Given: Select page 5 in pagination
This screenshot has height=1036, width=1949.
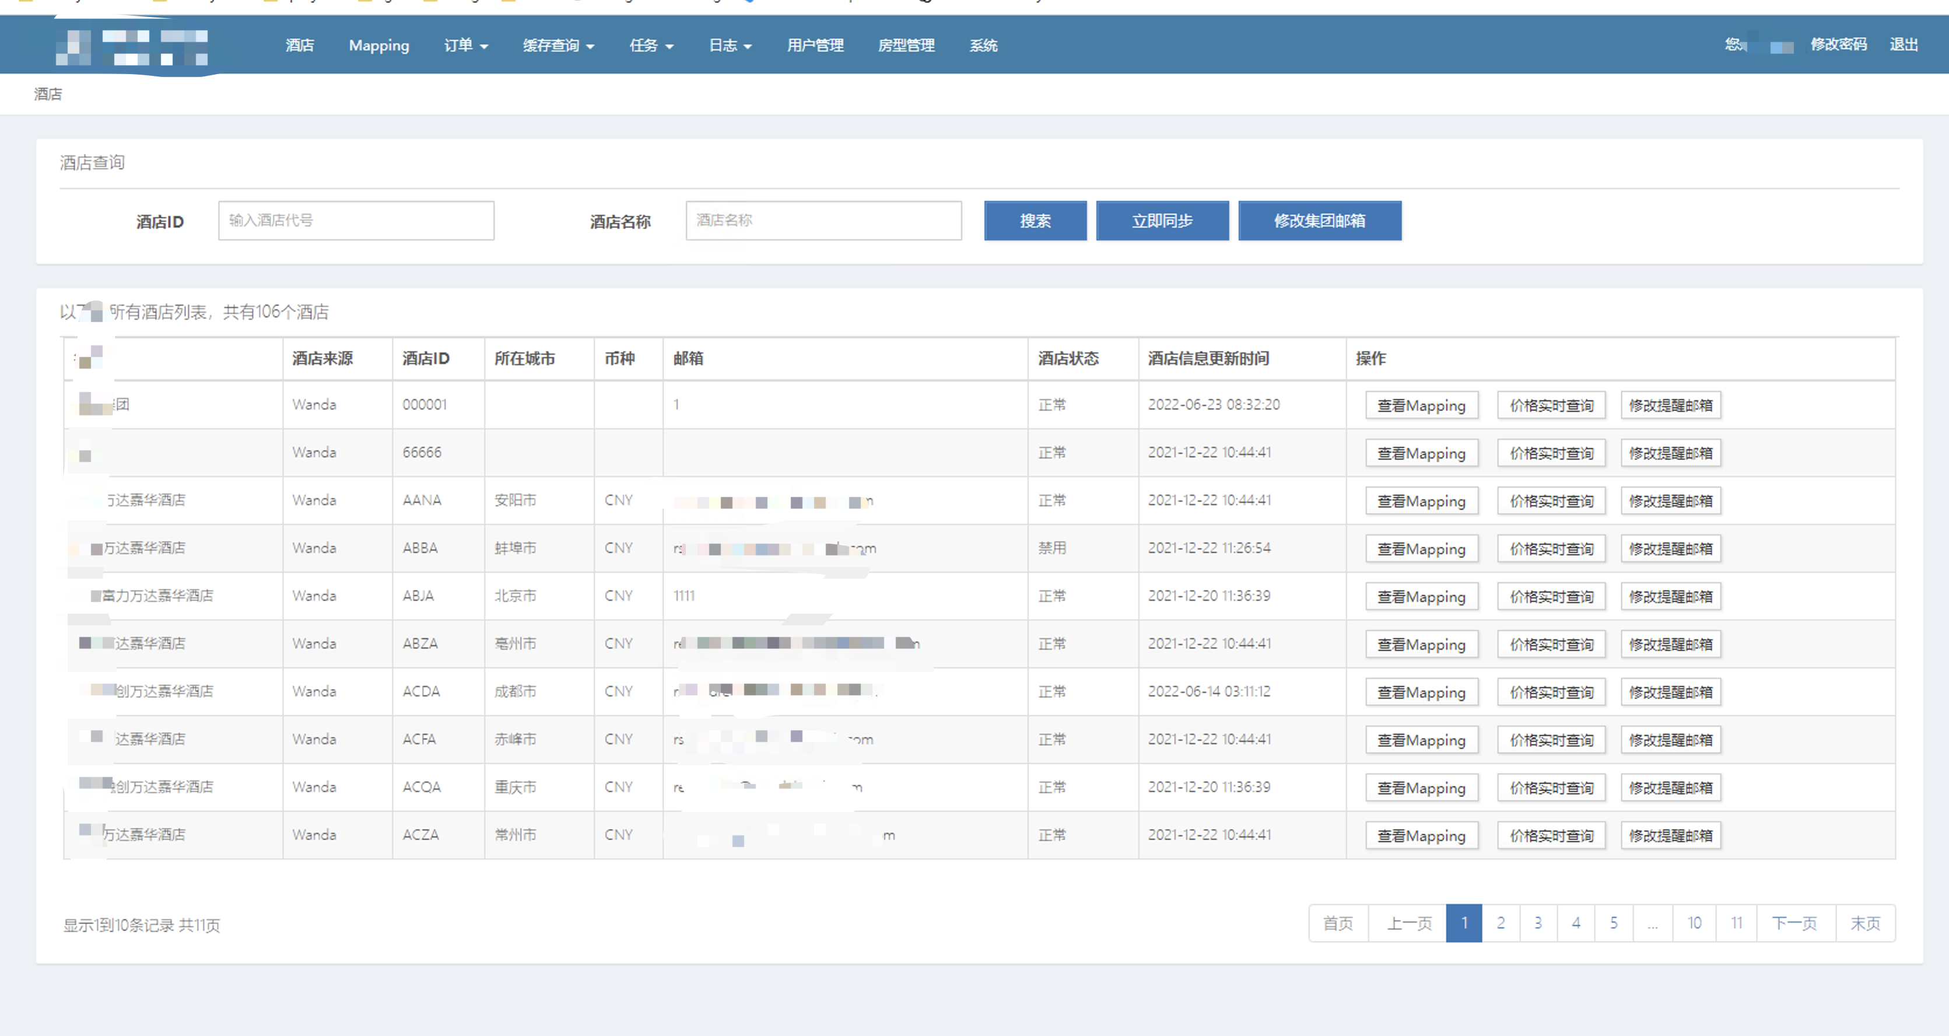Looking at the screenshot, I should point(1613,922).
